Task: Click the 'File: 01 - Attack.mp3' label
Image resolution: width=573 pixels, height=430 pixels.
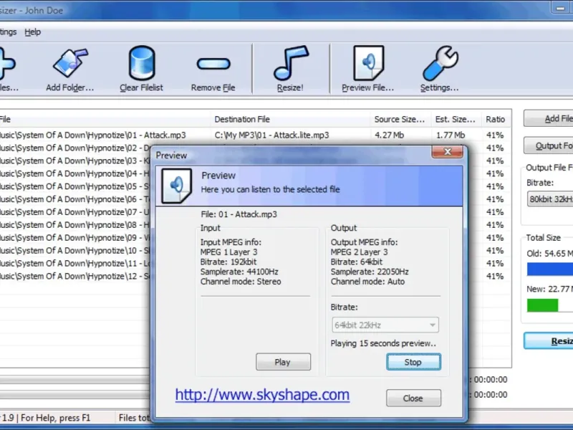Action: [x=239, y=214]
